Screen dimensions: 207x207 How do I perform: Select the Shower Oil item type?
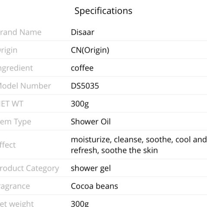click(x=91, y=122)
